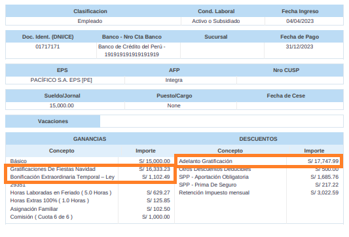Select Horas Extras 100% concept
Viewport: 349px width, 237px height.
tap(49, 200)
